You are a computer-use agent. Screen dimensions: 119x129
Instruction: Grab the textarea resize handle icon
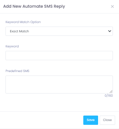[111, 92]
